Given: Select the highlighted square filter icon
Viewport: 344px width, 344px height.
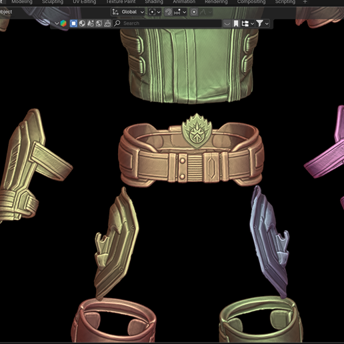Looking at the screenshot, I should tap(73, 23).
